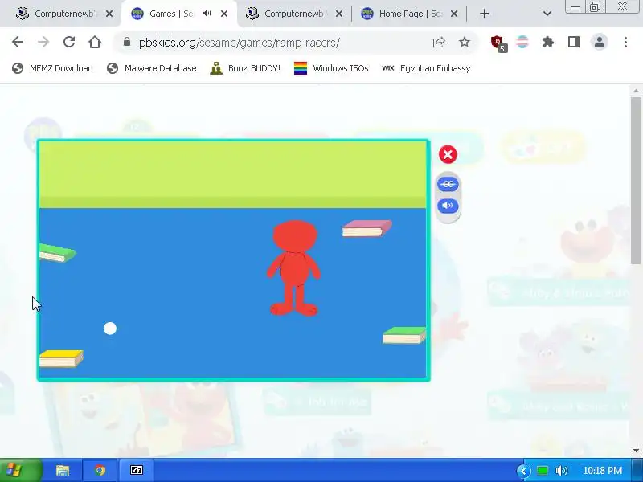Open uBlock Origin extension

point(498,43)
